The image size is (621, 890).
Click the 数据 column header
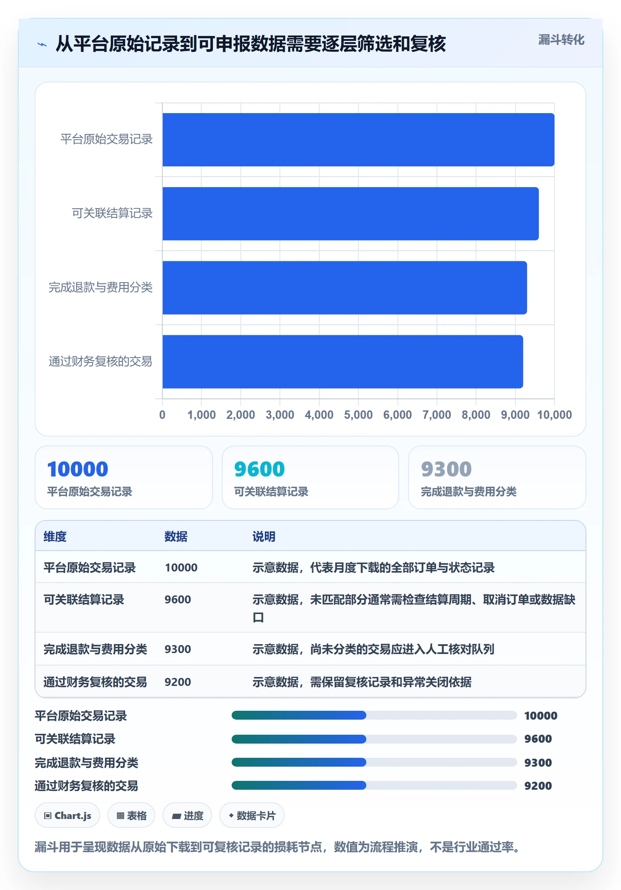(x=176, y=536)
